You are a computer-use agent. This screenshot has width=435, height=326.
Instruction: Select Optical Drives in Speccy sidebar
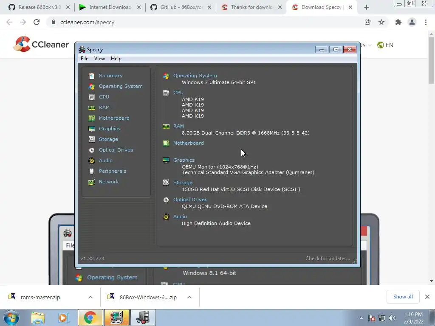tap(116, 150)
